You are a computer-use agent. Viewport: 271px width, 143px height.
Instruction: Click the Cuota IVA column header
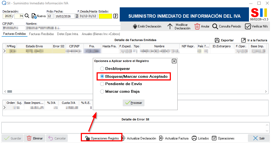pyautogui.click(x=69, y=103)
